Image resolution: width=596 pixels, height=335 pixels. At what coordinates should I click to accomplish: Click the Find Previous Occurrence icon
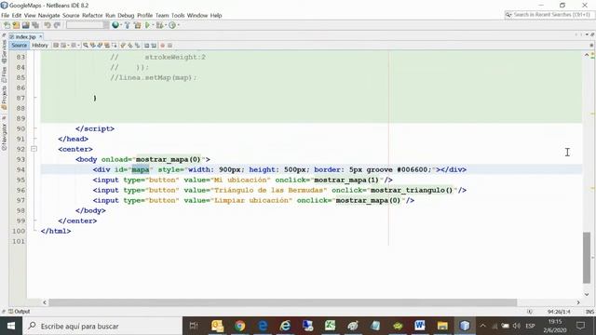tap(93, 46)
